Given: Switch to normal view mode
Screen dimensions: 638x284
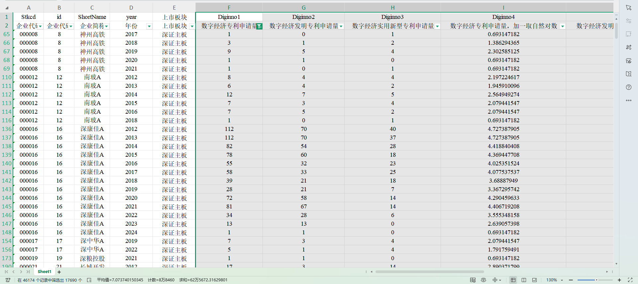Looking at the screenshot, I should [x=513, y=280].
